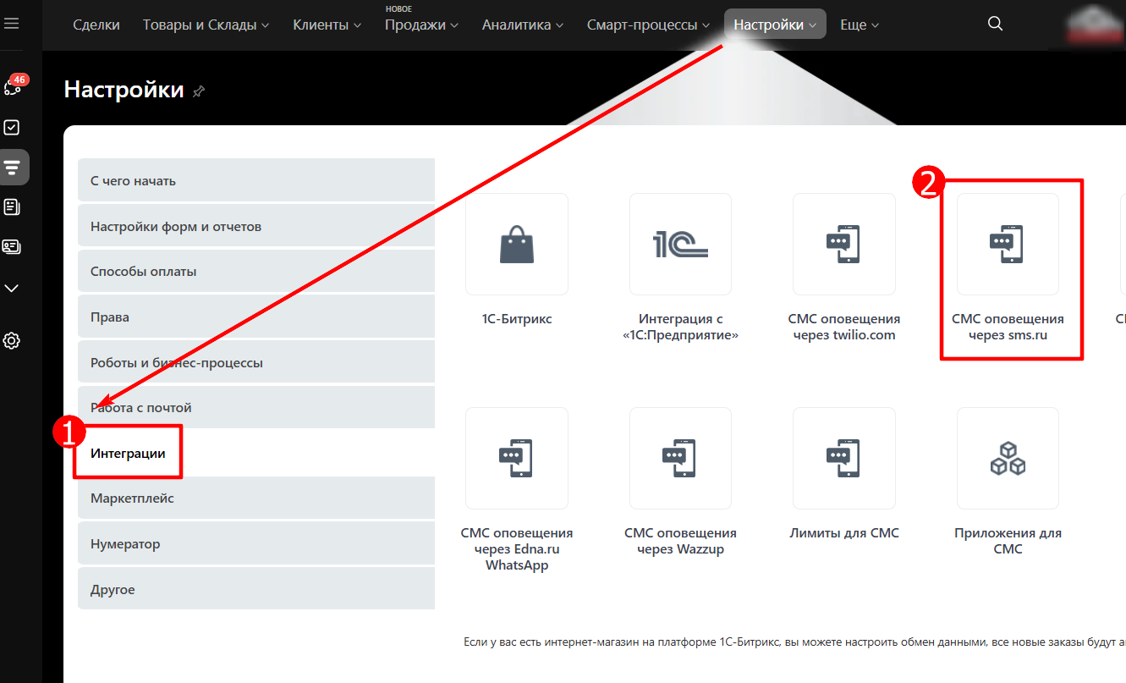Image resolution: width=1126 pixels, height=683 pixels.
Task: Open the tasks checkmark icon in sidebar
Action: 12,127
